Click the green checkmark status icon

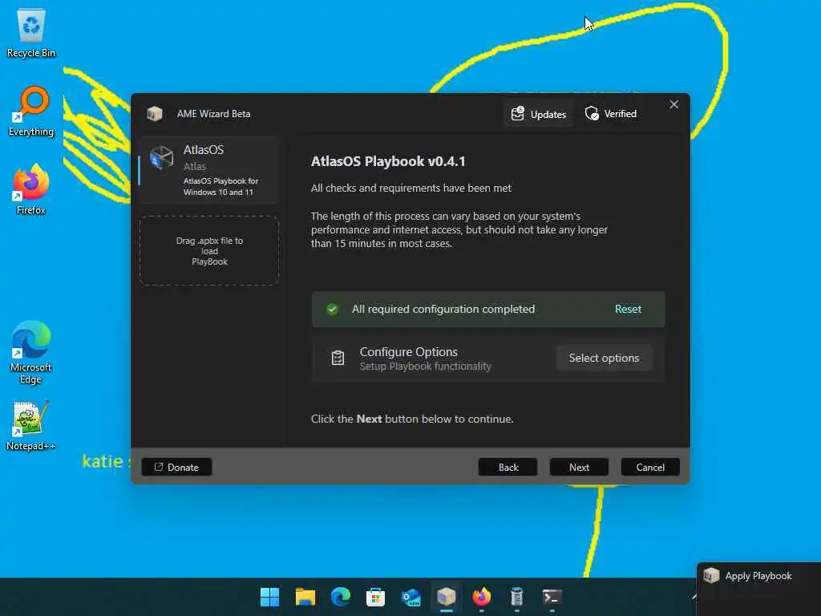point(332,309)
